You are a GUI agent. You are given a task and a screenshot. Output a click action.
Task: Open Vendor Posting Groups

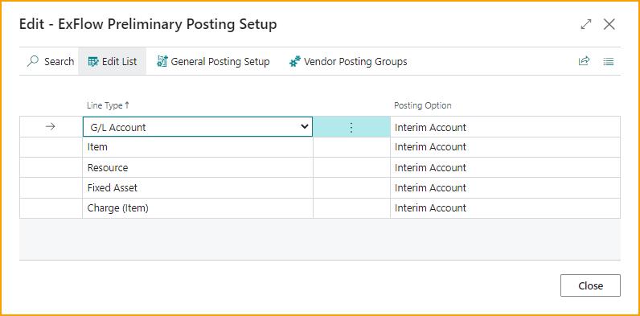[348, 62]
